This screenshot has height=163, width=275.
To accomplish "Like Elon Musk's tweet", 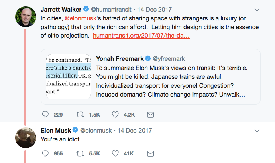I will coord(115,153).
